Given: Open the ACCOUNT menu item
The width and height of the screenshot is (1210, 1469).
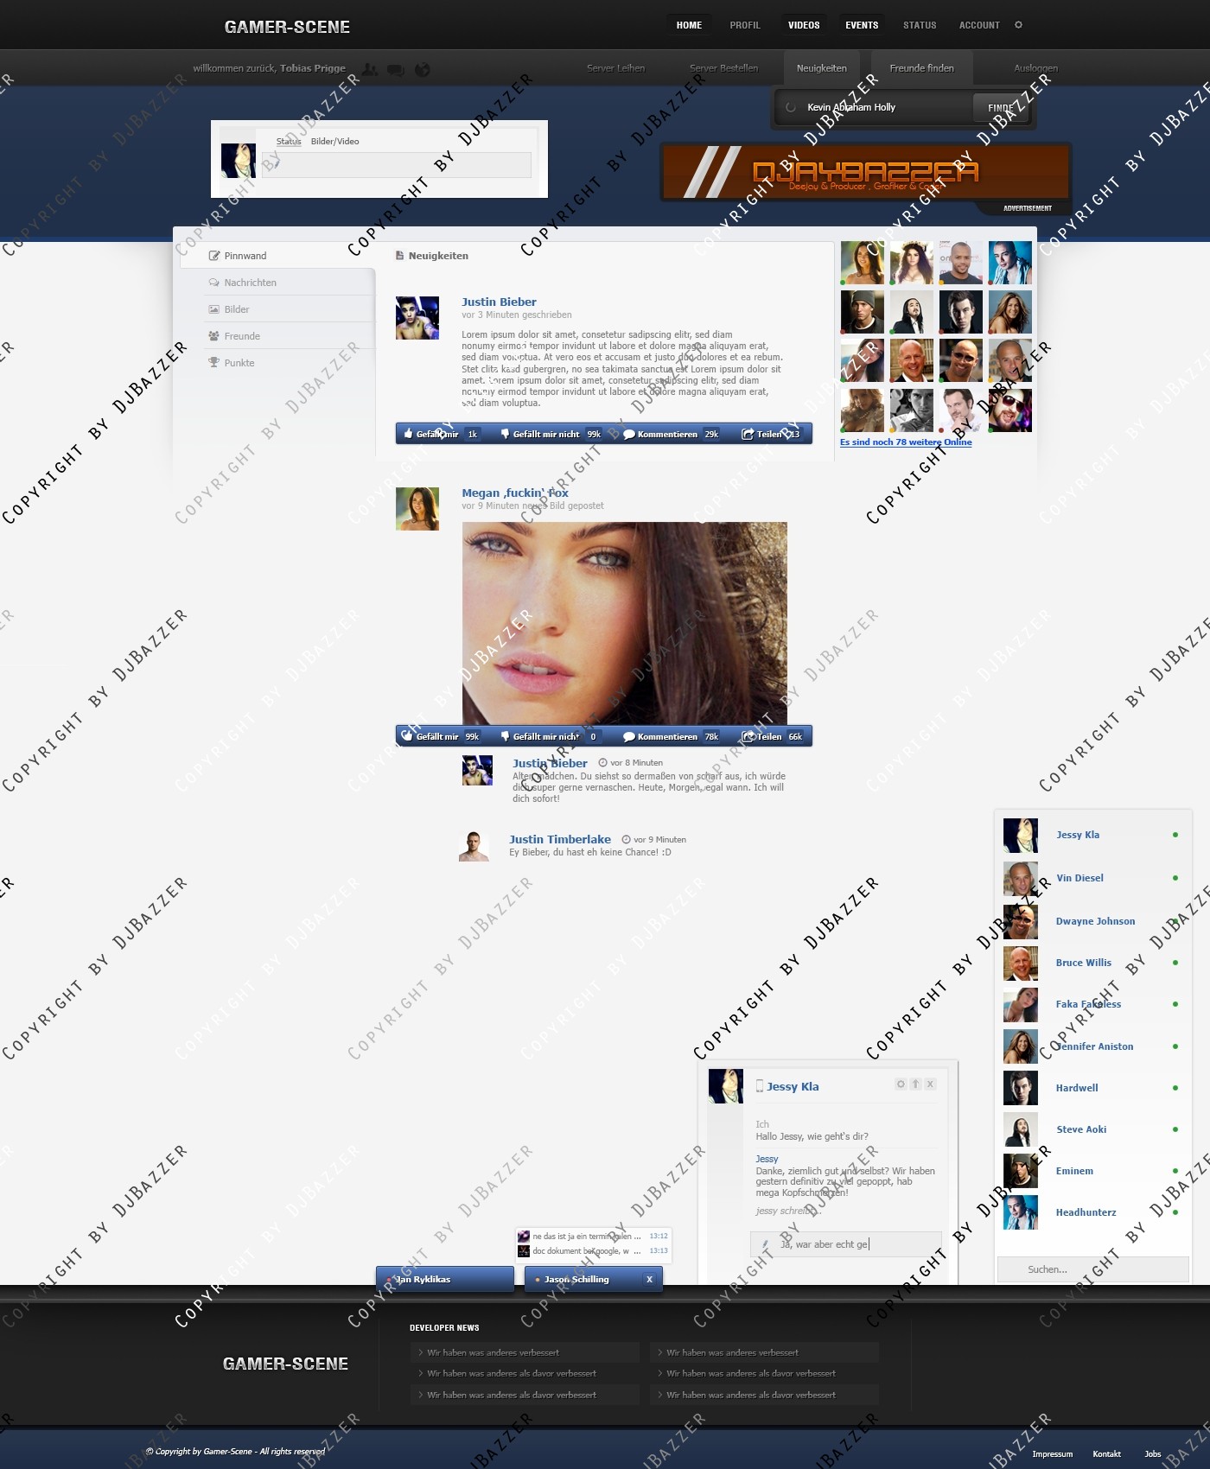Looking at the screenshot, I should coord(979,25).
